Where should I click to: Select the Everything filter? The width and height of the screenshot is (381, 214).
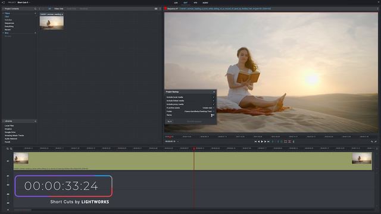tap(9, 26)
